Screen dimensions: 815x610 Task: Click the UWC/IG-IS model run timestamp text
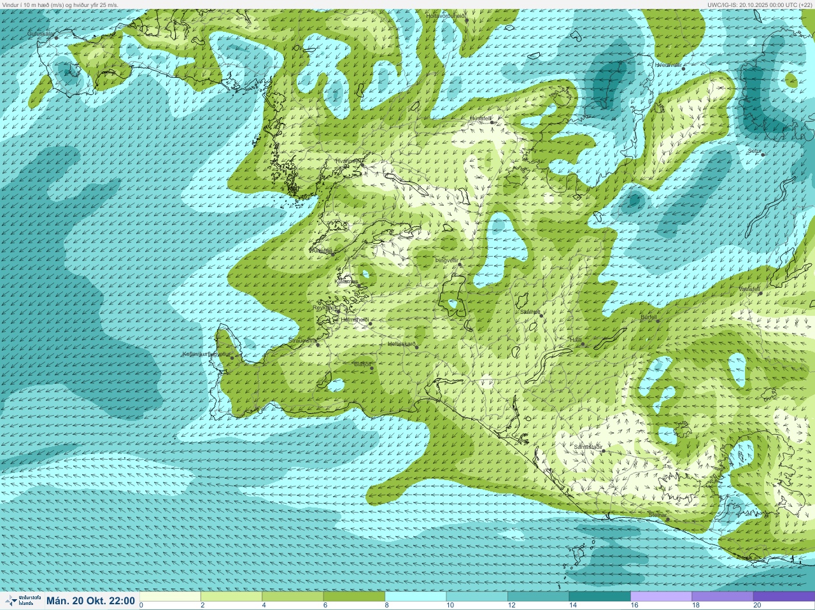760,4
